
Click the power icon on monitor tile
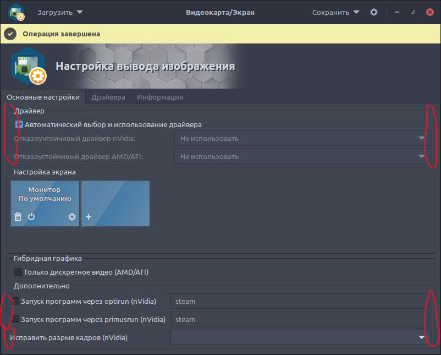click(31, 217)
